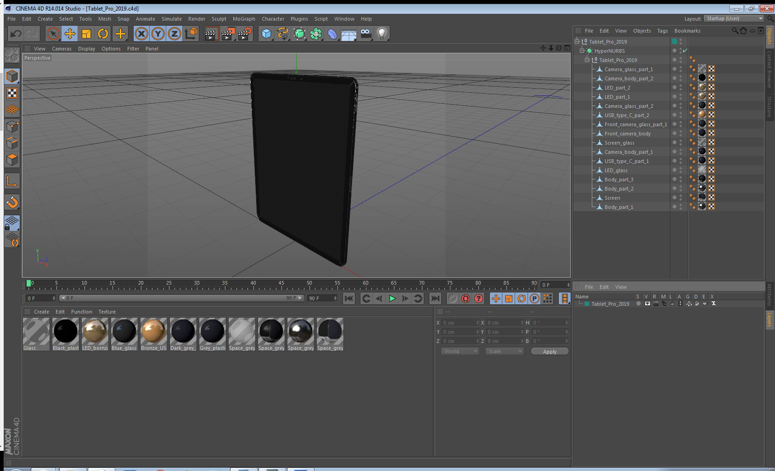Toggle the Axis mode tool
Screen dimensions: 775x471
(x=12, y=181)
